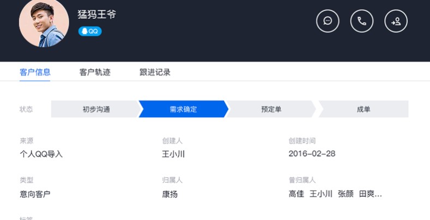Image resolution: width=430 pixels, height=220 pixels.
Task: Click creation date 2016-02-28
Action: tap(312, 154)
